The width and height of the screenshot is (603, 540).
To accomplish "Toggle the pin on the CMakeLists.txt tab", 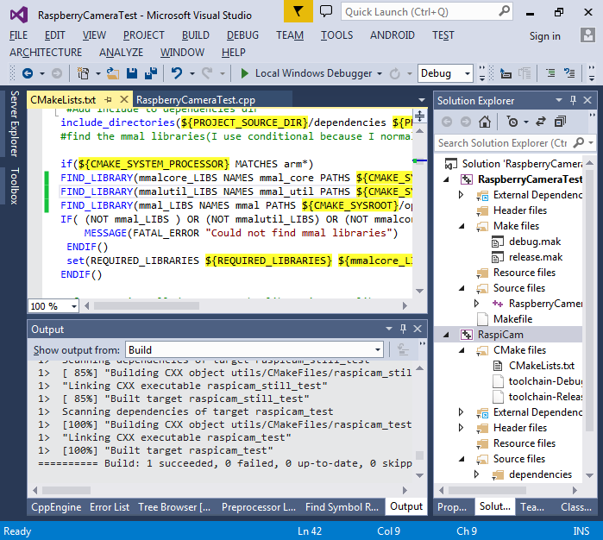I will coord(106,100).
